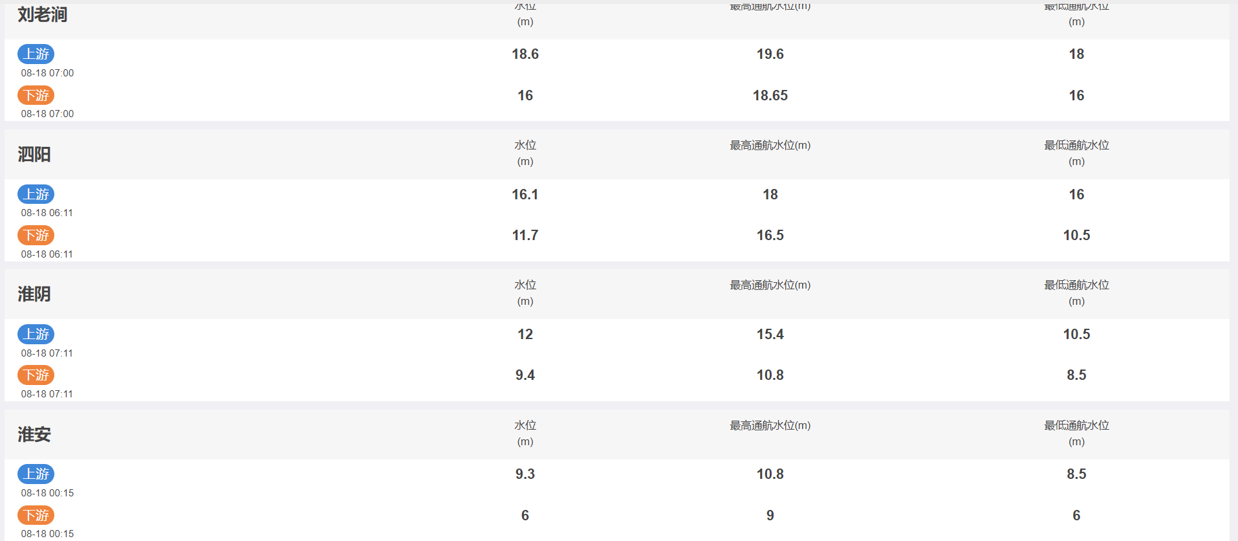Screen dimensions: 1238x541
Task: Select the 淮安 下游 orange badge
Action: click(36, 516)
